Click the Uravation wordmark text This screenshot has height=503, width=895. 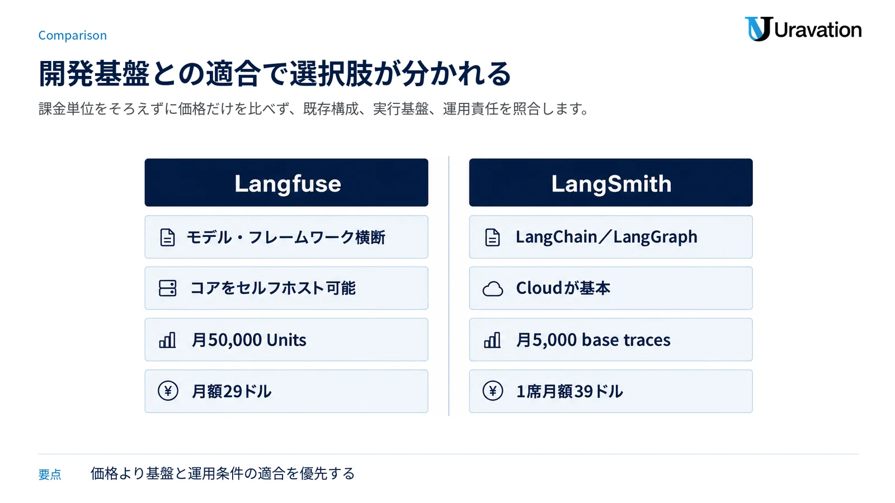(x=818, y=30)
